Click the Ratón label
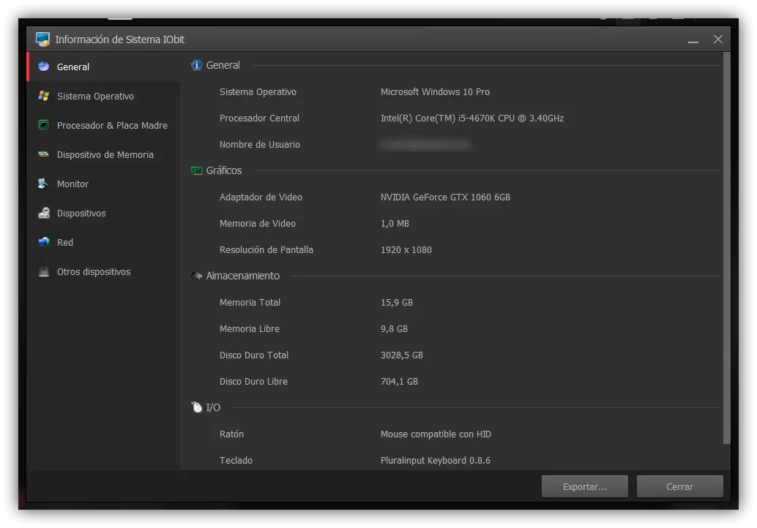757x528 pixels. (232, 434)
